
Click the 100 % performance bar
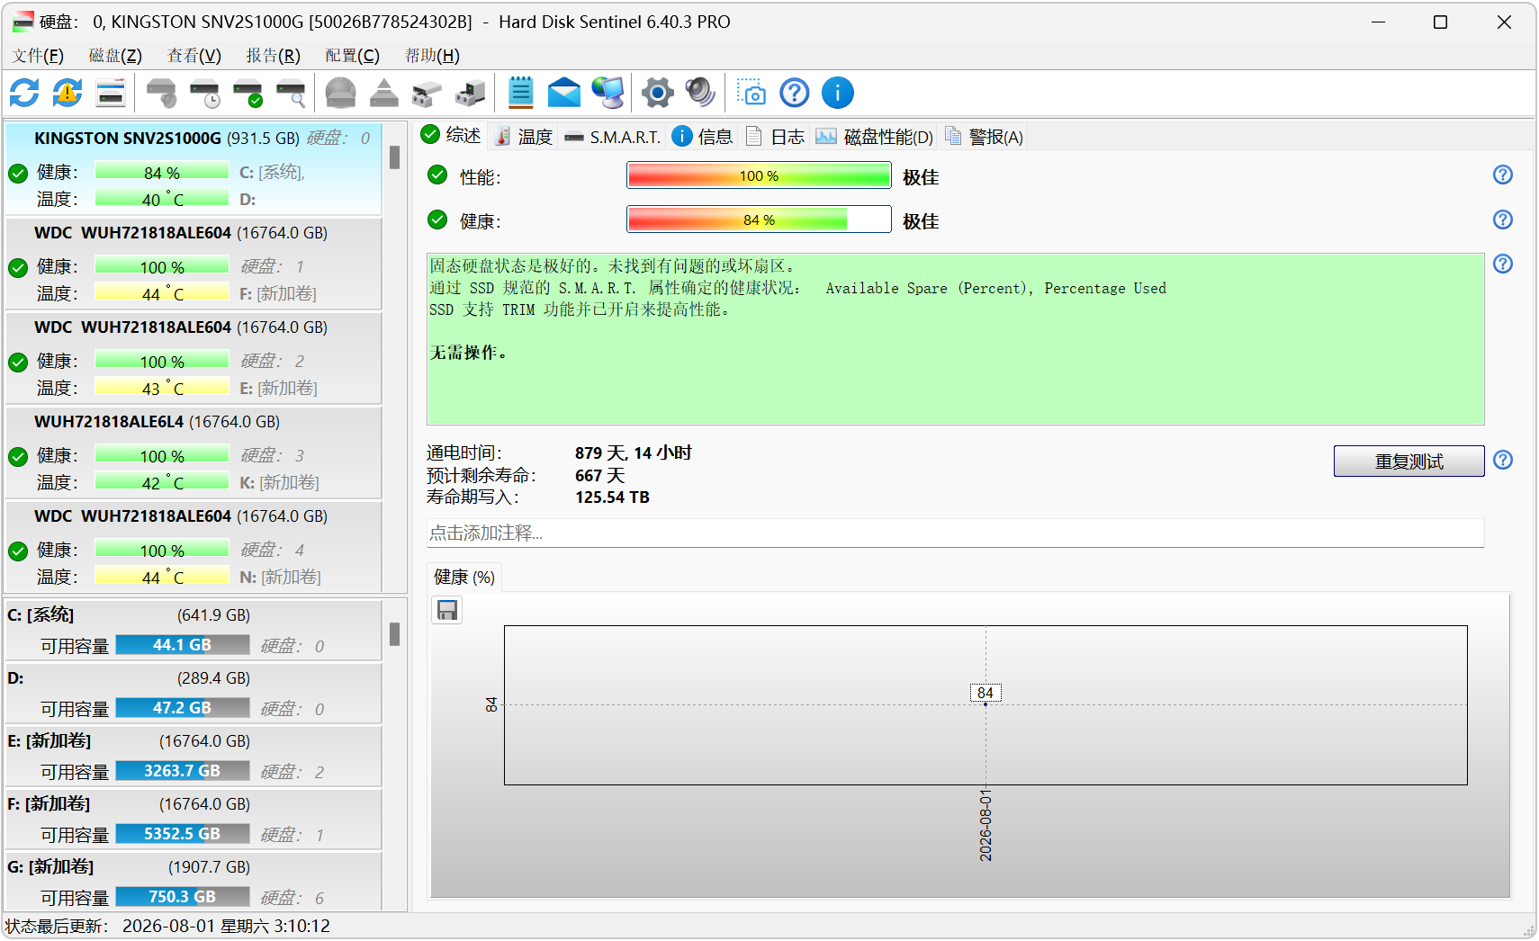click(x=759, y=175)
